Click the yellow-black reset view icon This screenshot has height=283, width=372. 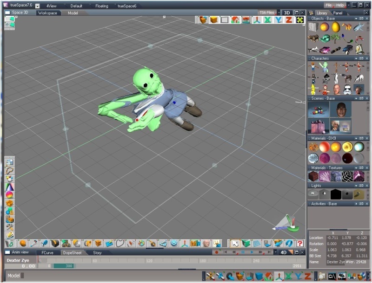tap(300, 20)
